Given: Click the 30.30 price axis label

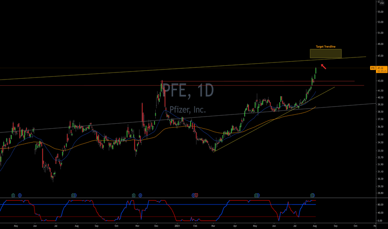Looking at the screenshot, I should (381, 179).
